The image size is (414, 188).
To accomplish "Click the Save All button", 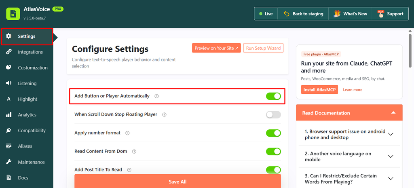I will [177, 182].
